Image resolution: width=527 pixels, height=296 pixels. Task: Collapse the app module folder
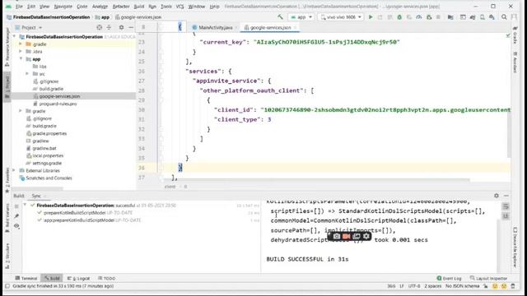(21, 58)
